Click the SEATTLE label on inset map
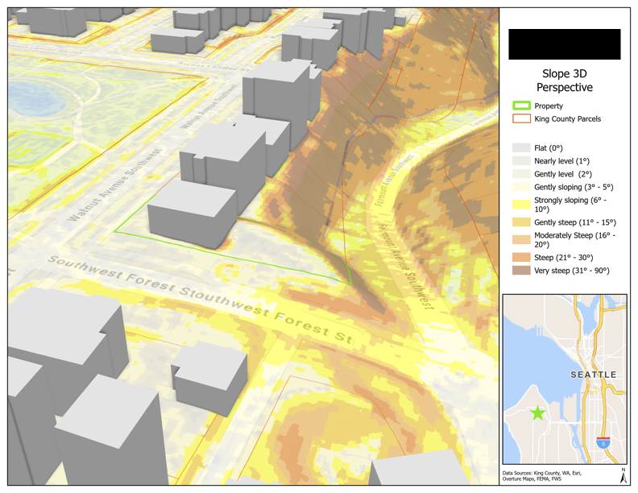 click(593, 375)
